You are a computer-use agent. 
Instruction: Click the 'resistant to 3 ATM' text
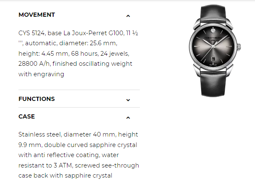(45, 165)
